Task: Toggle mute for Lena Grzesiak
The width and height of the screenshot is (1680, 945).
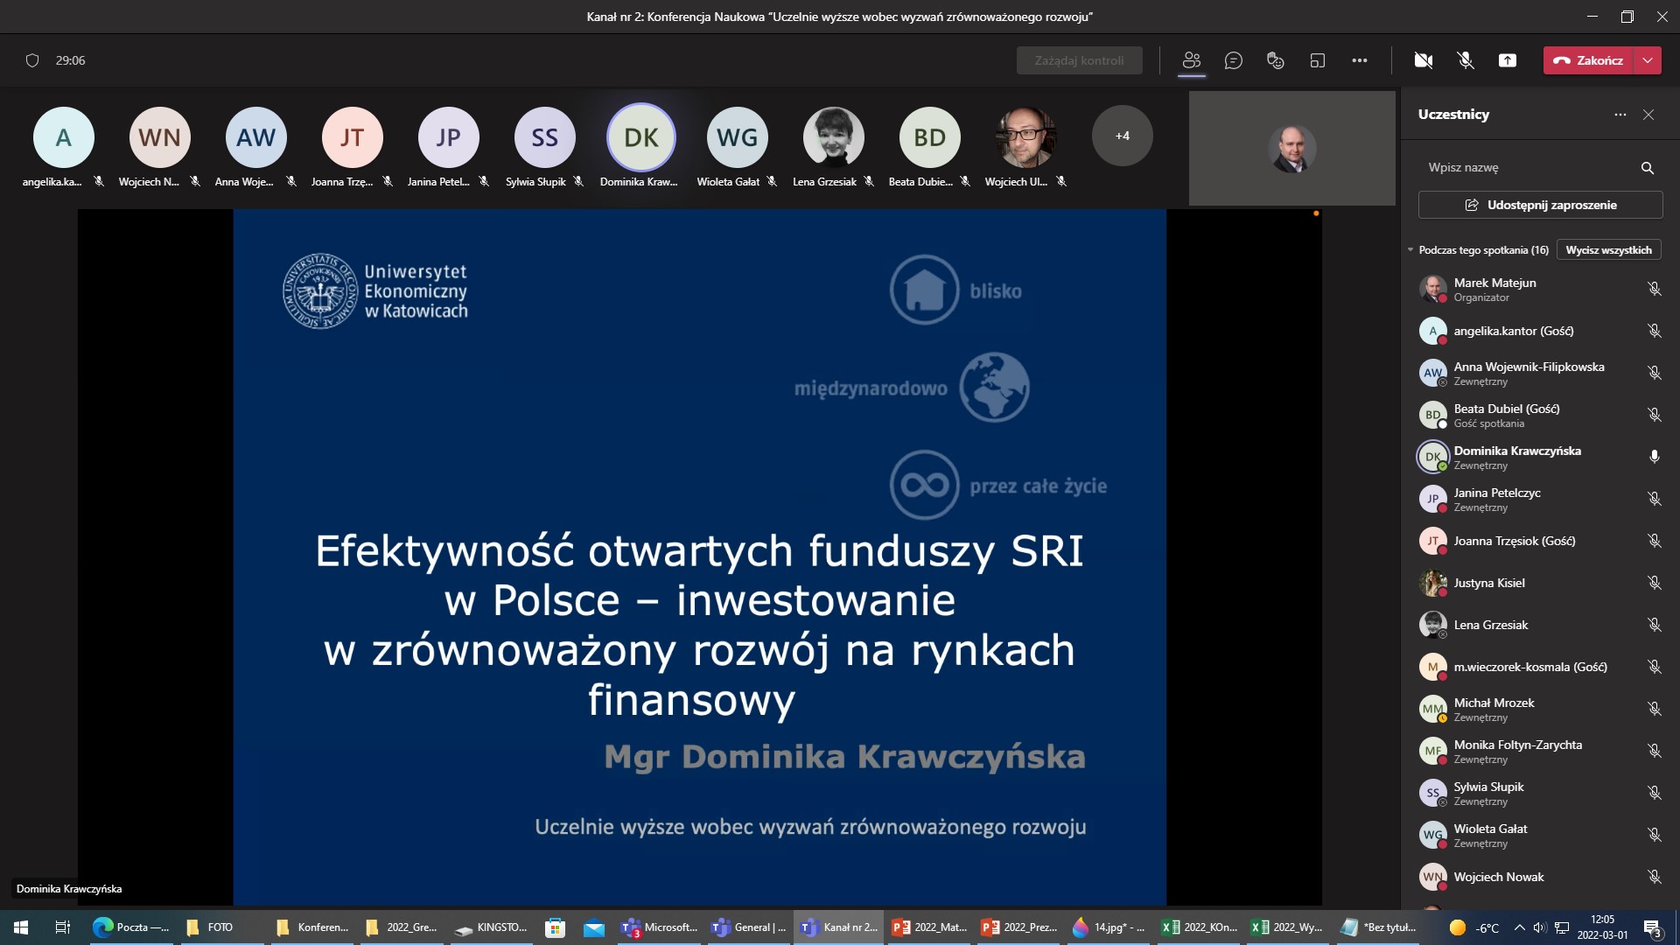Action: (x=1655, y=625)
